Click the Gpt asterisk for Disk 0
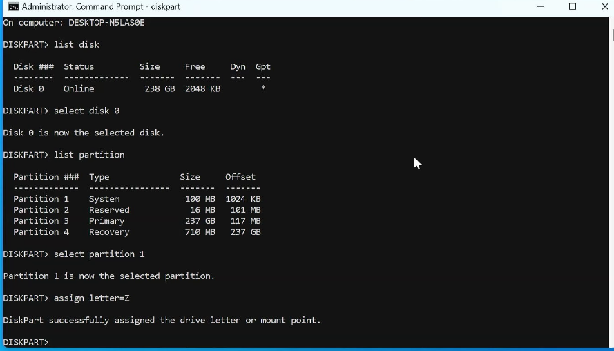The width and height of the screenshot is (614, 351). tap(263, 88)
